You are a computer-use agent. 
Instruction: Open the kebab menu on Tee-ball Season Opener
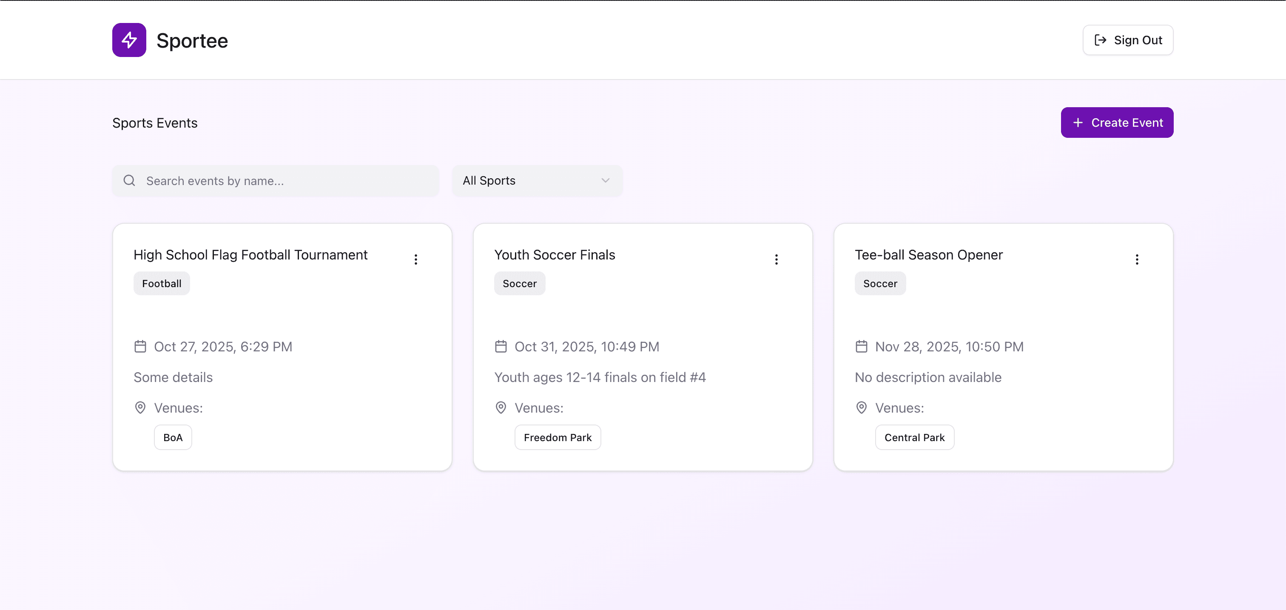(1137, 259)
